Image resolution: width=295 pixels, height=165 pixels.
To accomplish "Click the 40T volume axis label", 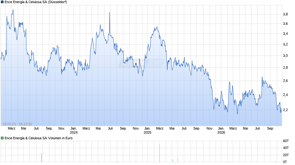I will [x=286, y=148].
